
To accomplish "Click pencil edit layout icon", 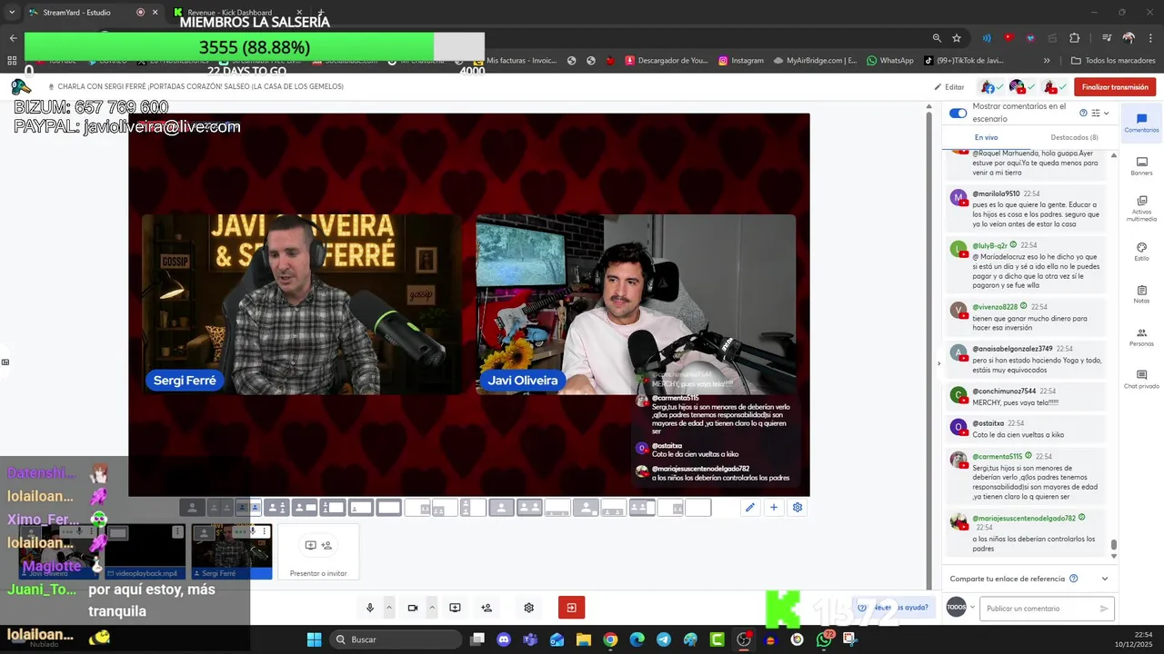I will coord(750,508).
